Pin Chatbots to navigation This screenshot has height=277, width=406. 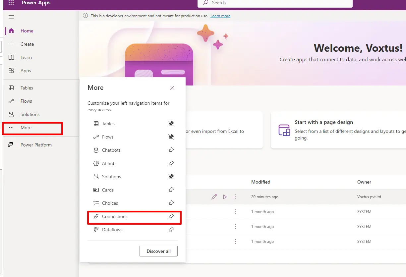click(x=171, y=150)
